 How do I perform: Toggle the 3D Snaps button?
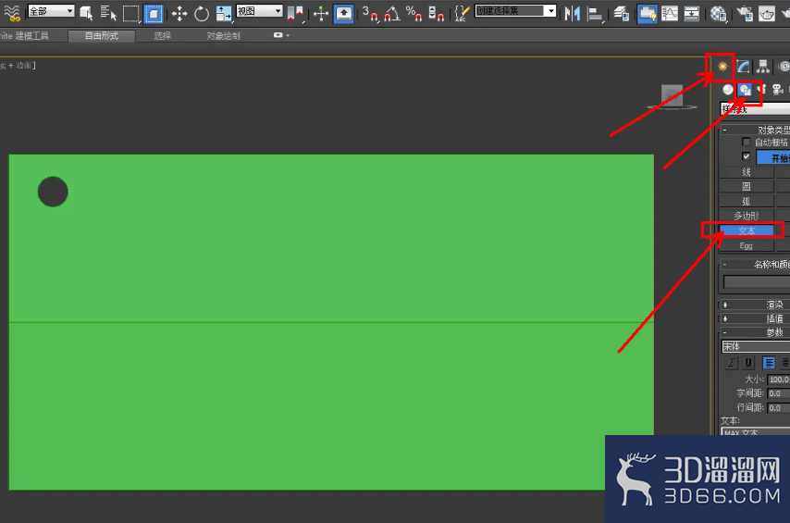point(370,14)
